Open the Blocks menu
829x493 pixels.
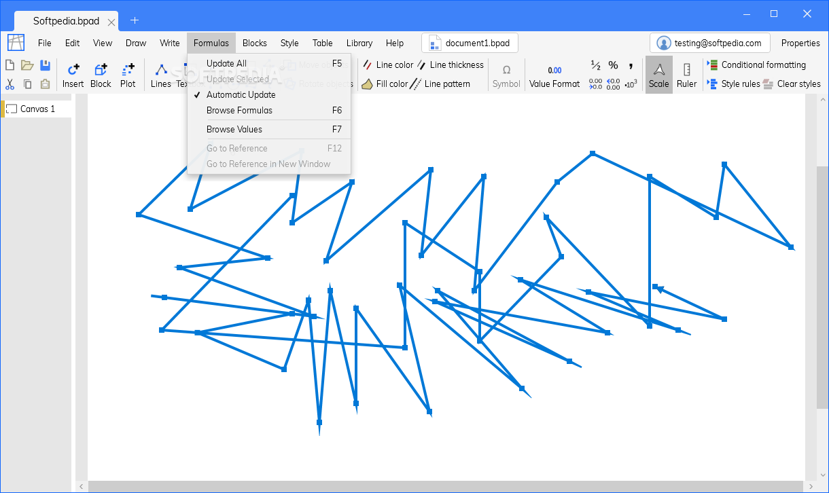[255, 43]
